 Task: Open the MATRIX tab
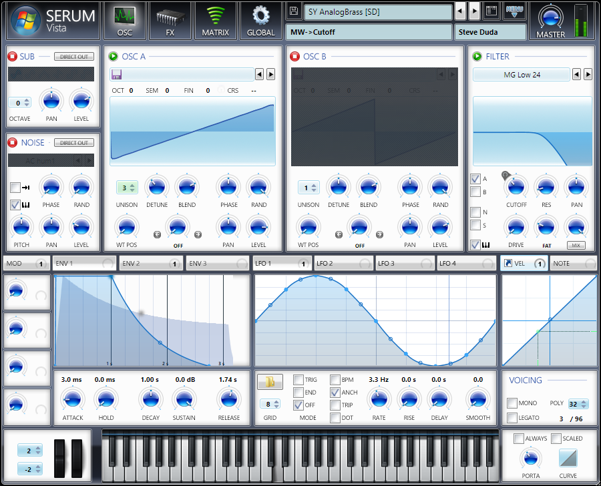(x=216, y=21)
